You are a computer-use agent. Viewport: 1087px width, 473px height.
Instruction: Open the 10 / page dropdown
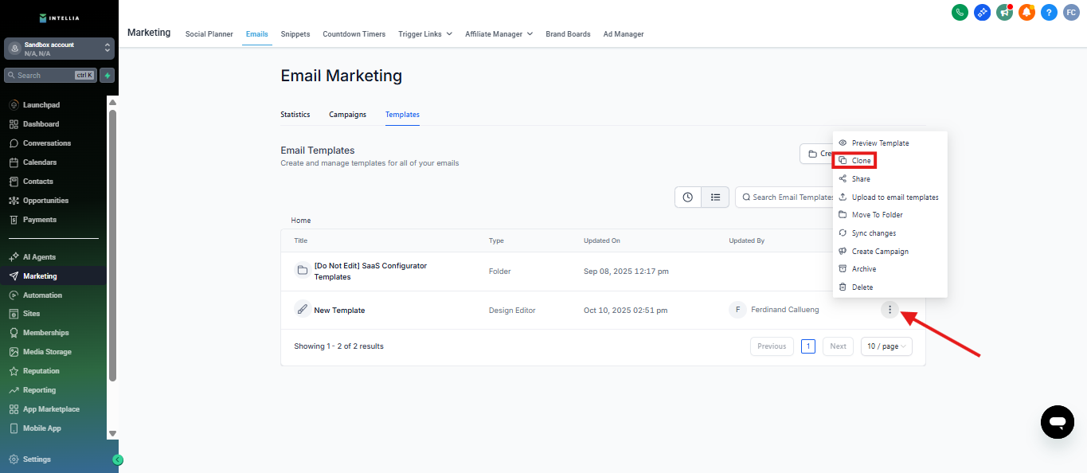(886, 346)
